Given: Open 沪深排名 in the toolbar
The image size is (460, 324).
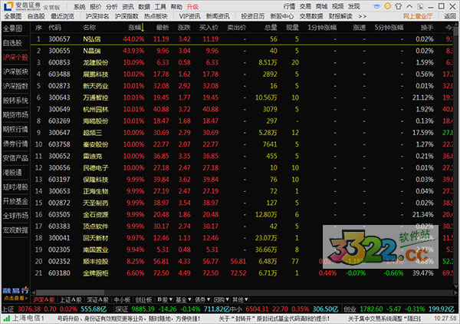Looking at the screenshot, I should (97, 16).
